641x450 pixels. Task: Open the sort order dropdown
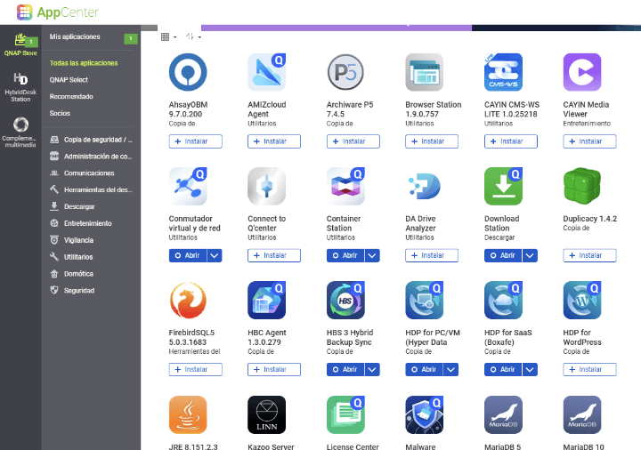(193, 36)
